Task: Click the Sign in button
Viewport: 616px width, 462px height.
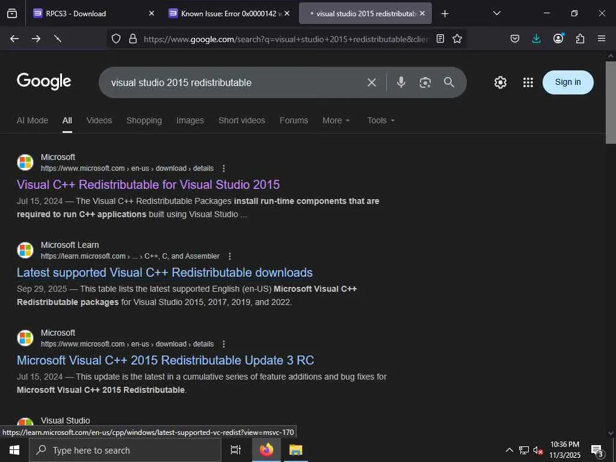Action: [x=568, y=82]
